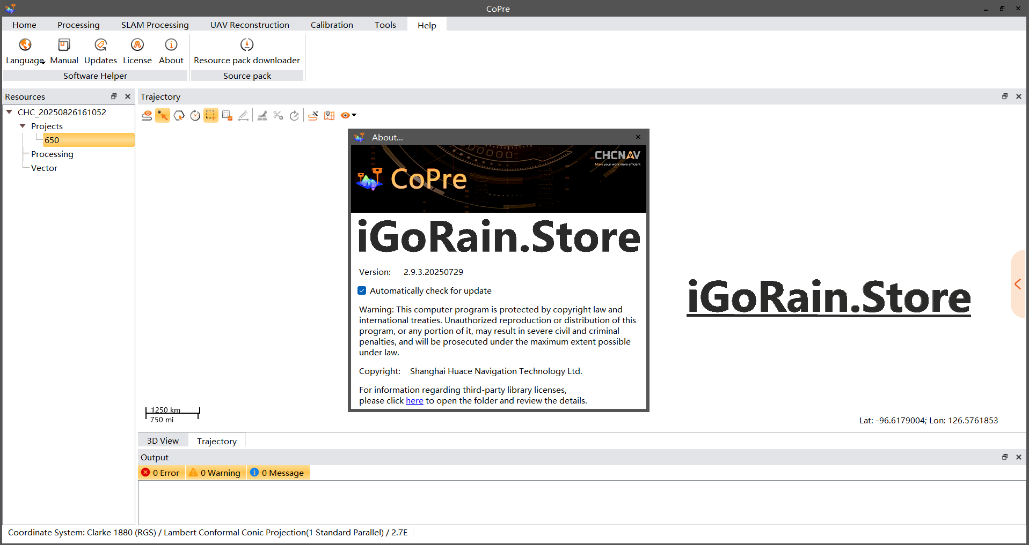Click the here link for third-party licenses
Screen dimensions: 1029x545
[414, 400]
